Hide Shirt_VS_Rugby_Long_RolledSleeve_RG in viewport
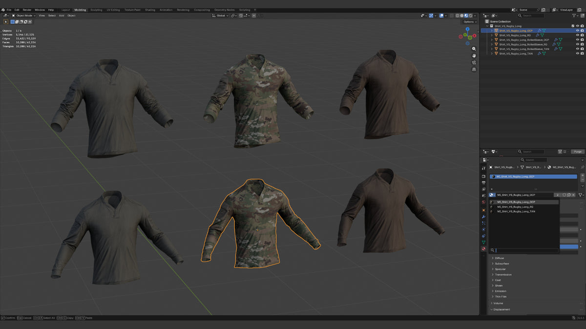This screenshot has height=329, width=586. 577,44
